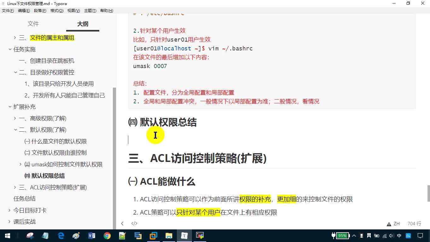This screenshot has width=430, height=242.
Task: Click the 95% battery indicator
Action: click(x=343, y=236)
